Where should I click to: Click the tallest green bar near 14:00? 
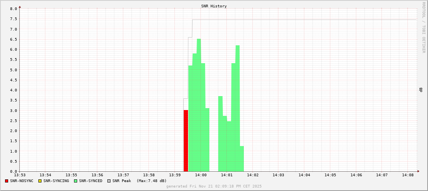click(x=199, y=105)
